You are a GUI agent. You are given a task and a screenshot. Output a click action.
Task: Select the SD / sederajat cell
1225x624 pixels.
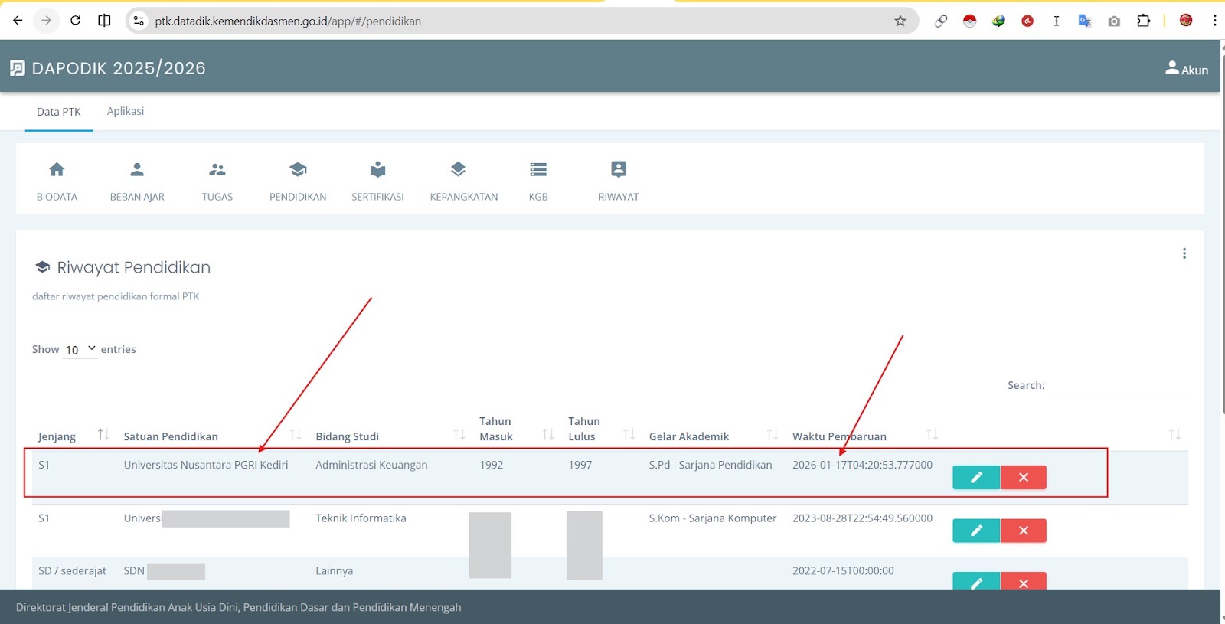tap(73, 571)
